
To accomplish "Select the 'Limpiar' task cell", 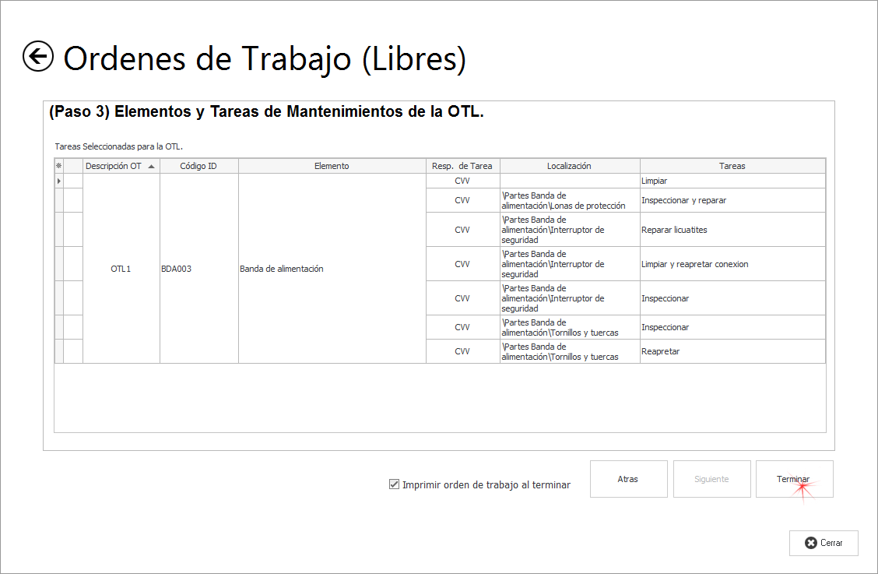I will pos(732,181).
